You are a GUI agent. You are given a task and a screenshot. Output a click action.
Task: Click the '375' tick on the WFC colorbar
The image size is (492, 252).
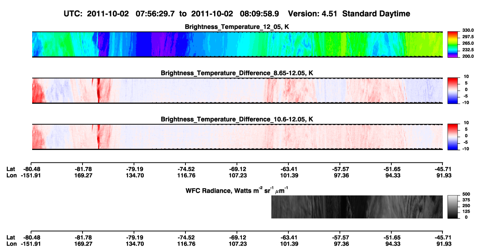467,200
